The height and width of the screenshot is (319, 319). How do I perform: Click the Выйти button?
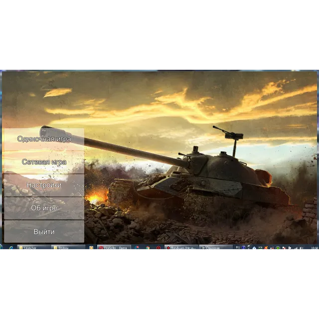(44, 231)
